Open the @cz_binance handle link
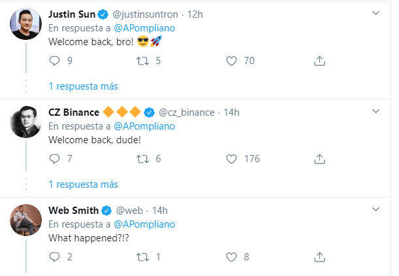Image resolution: width=399 pixels, height=276 pixels. pyautogui.click(x=186, y=112)
